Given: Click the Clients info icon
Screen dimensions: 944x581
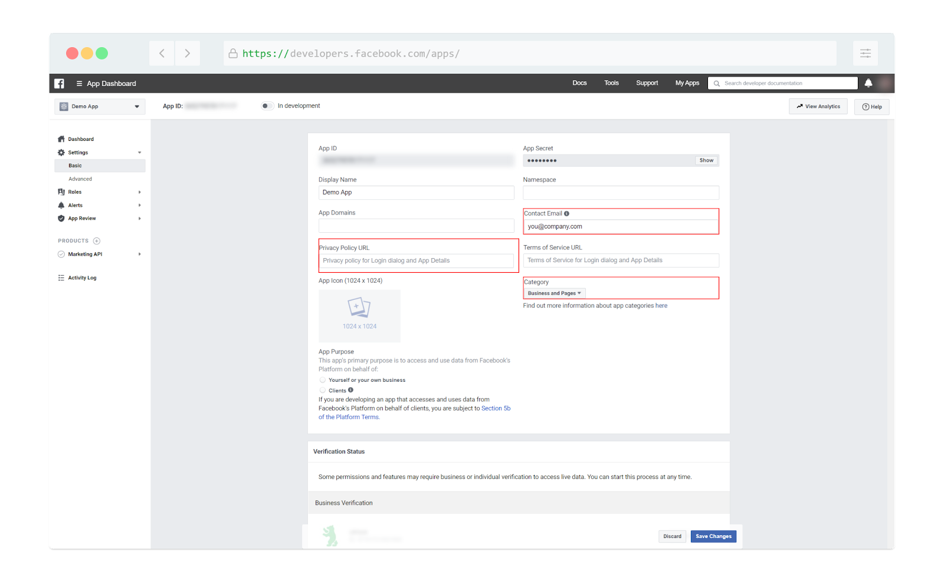Looking at the screenshot, I should [x=350, y=390].
